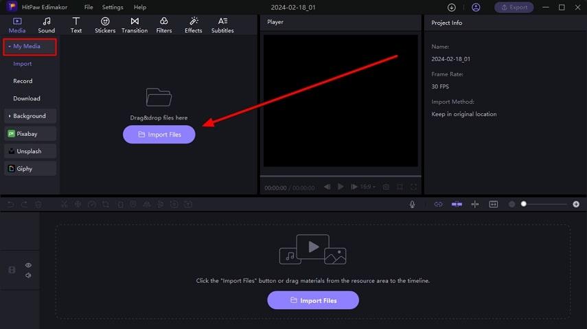Image resolution: width=587 pixels, height=329 pixels.
Task: Click Keep in original location text
Action: tap(464, 114)
